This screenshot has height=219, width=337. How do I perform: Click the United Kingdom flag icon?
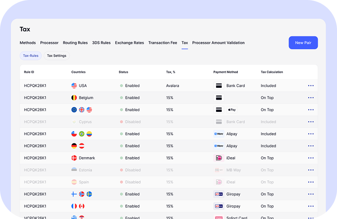point(82,109)
